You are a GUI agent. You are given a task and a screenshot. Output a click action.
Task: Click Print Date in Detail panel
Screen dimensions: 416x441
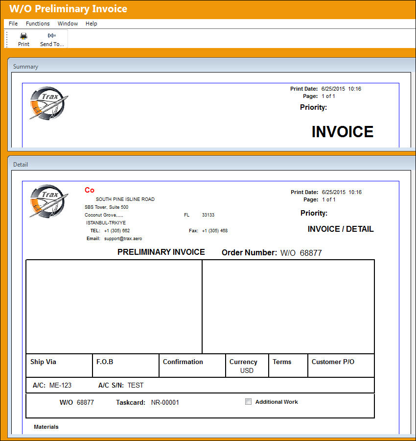[x=326, y=193]
